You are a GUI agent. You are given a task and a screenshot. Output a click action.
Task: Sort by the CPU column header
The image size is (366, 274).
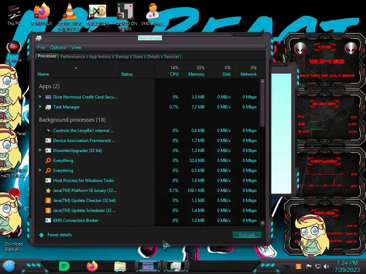[x=168, y=71]
